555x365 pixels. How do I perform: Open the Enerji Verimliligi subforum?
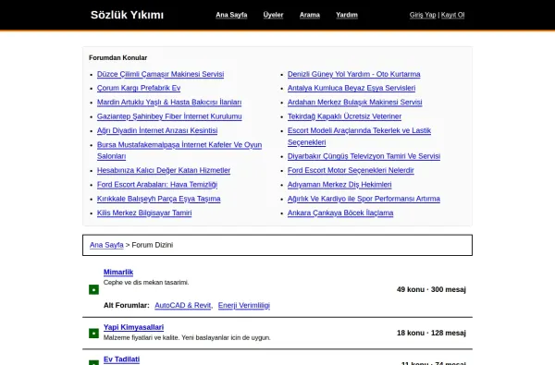pyautogui.click(x=244, y=305)
